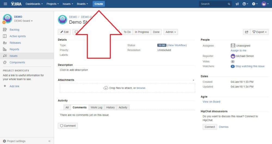Click the DEMO project avatar in sidebar
272x144 pixels.
7,18
